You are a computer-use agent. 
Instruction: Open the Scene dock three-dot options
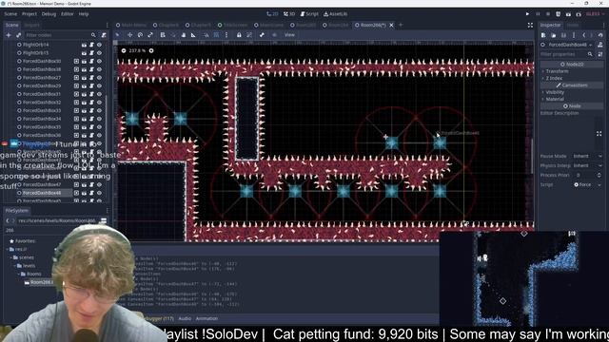point(108,26)
